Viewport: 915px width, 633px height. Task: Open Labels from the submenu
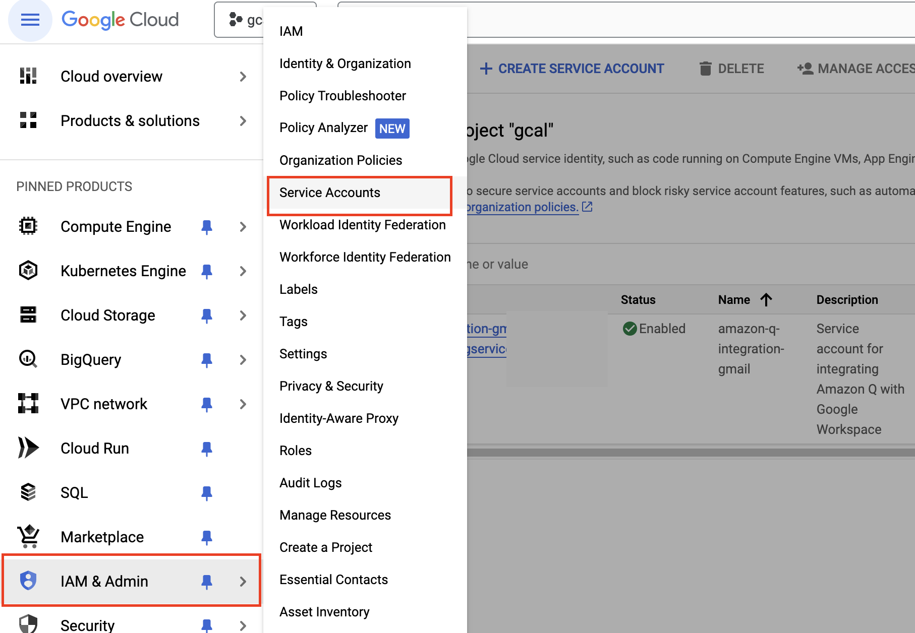pyautogui.click(x=365, y=289)
